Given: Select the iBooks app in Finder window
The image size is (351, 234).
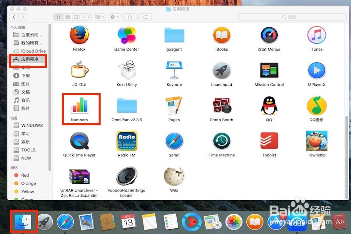Looking at the screenshot, I should tap(222, 35).
